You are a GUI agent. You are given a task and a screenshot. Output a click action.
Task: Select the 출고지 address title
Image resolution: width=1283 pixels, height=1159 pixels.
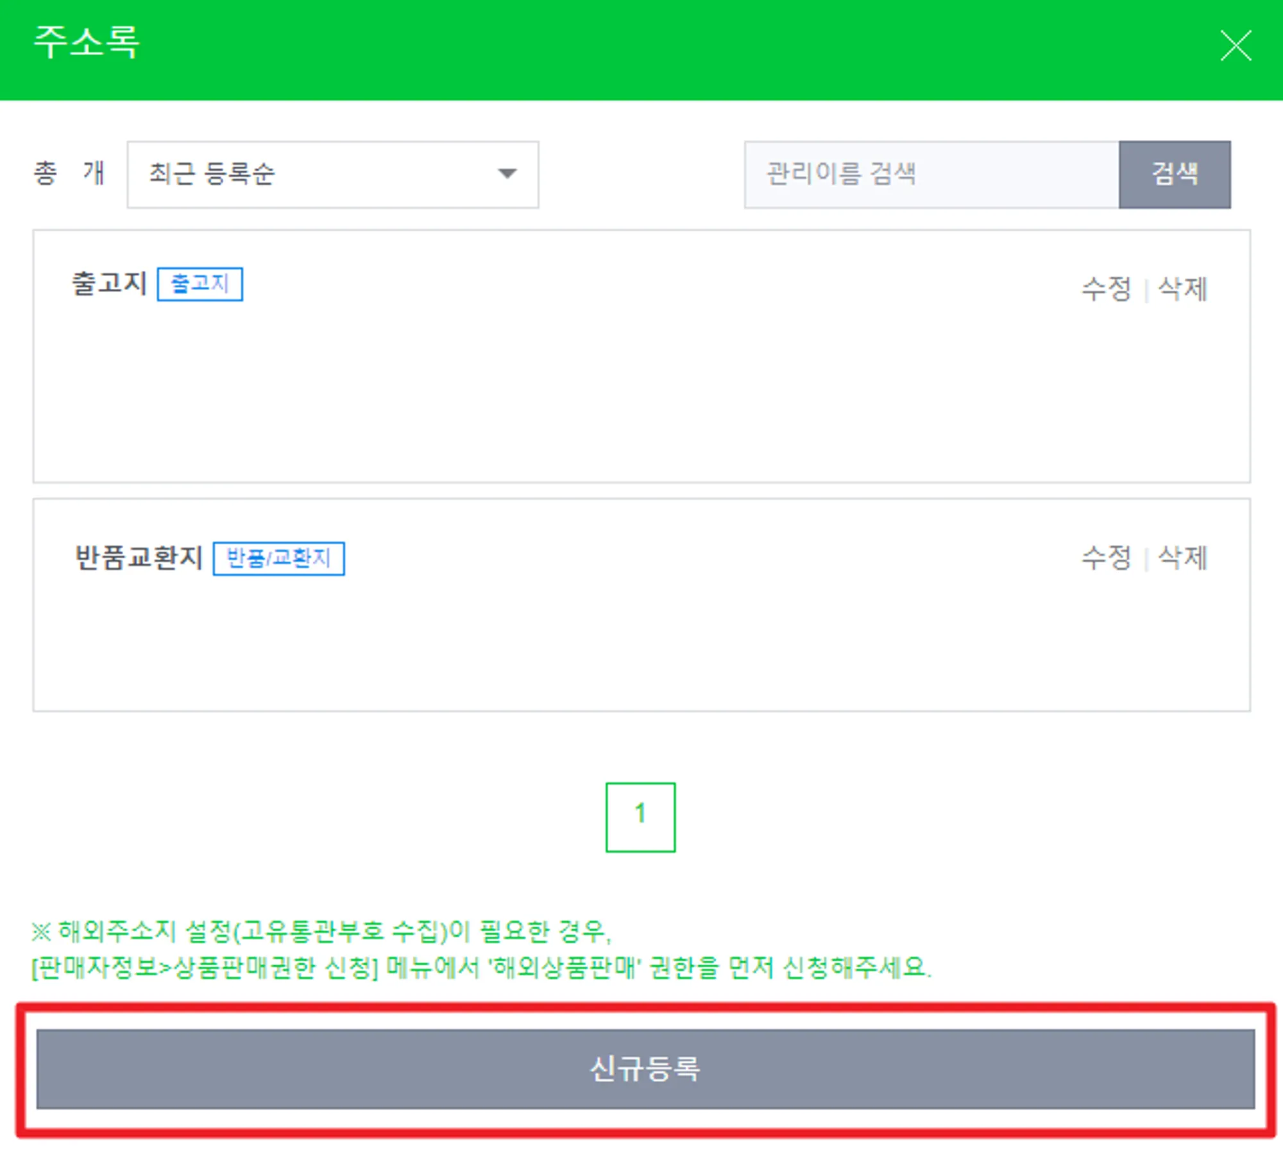coord(109,283)
